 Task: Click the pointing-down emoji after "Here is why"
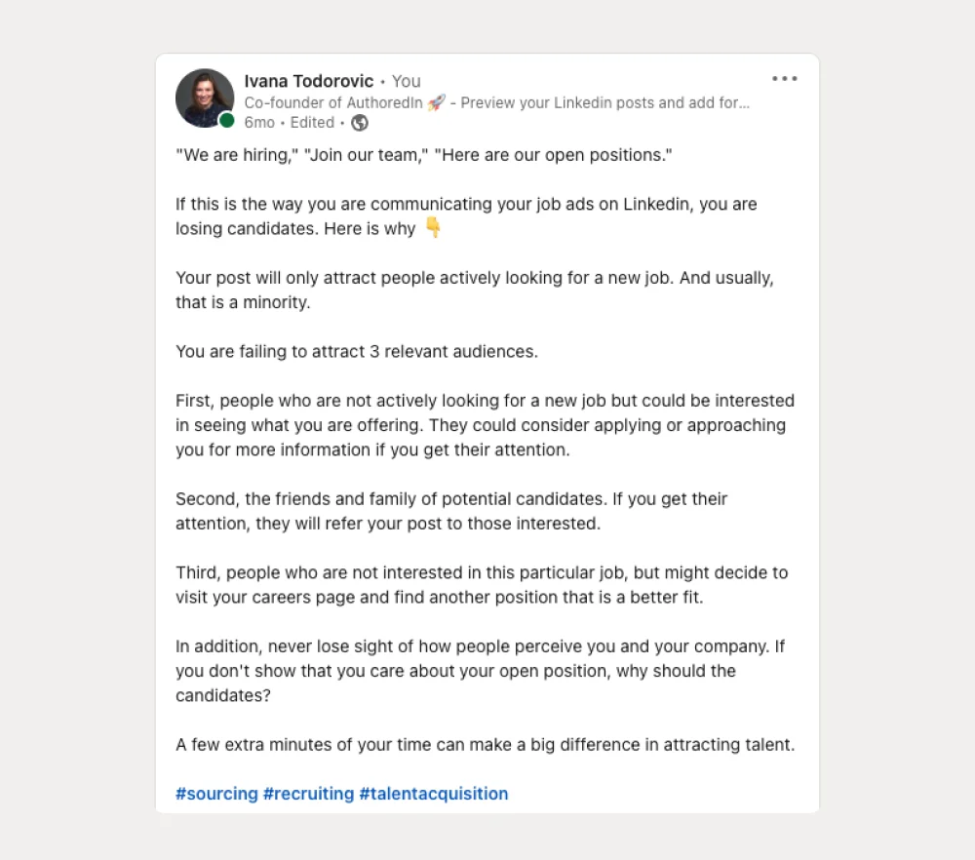[432, 228]
